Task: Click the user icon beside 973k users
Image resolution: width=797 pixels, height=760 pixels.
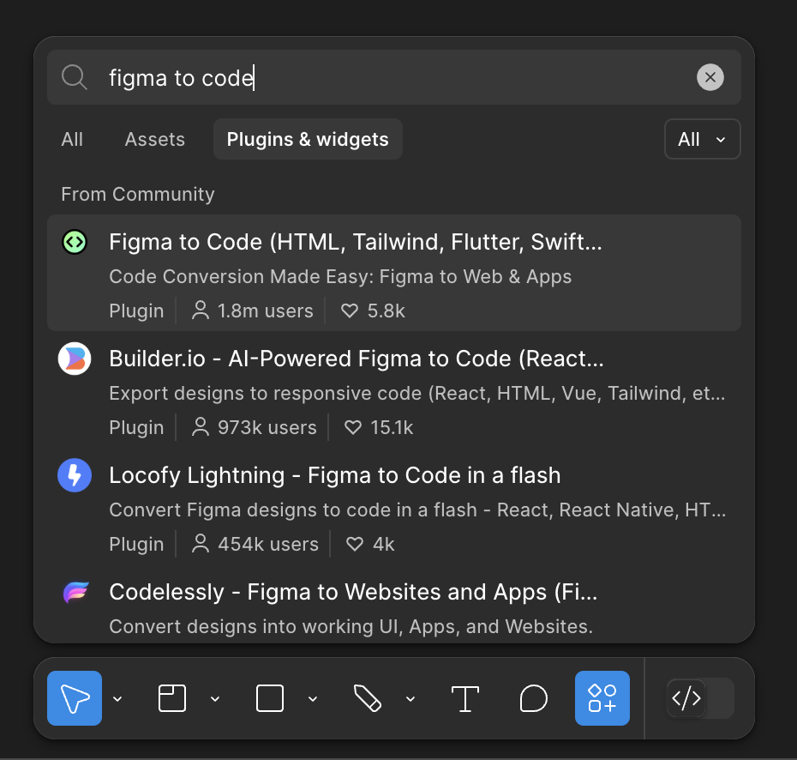Action: coord(201,427)
